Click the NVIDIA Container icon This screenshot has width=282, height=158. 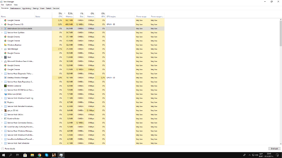point(5,86)
